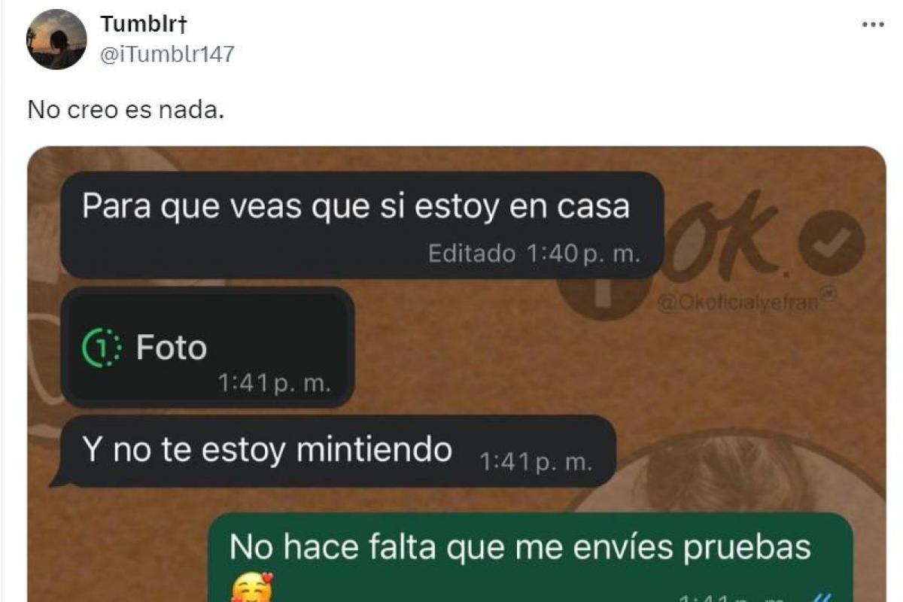Select the 'Para que veas que si estoy en casa' bubble
This screenshot has height=602, width=903.
click(361, 225)
